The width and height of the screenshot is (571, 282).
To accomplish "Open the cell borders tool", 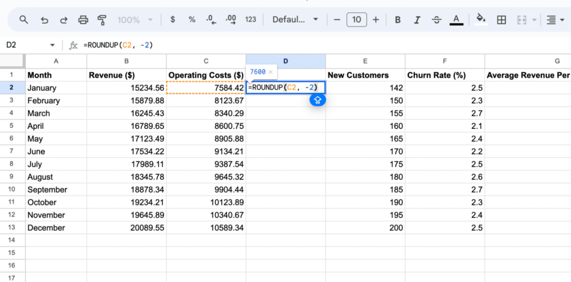I will pyautogui.click(x=501, y=20).
